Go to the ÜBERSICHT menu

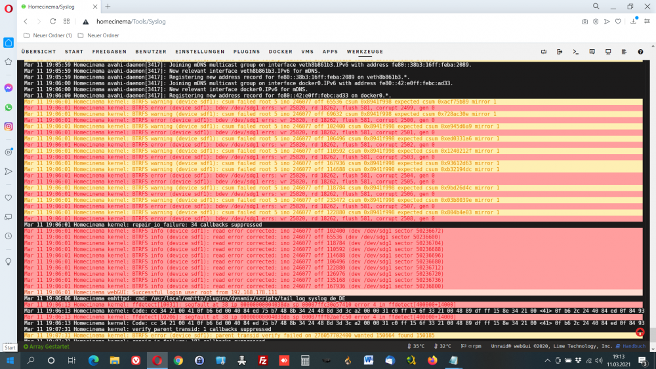(x=39, y=52)
